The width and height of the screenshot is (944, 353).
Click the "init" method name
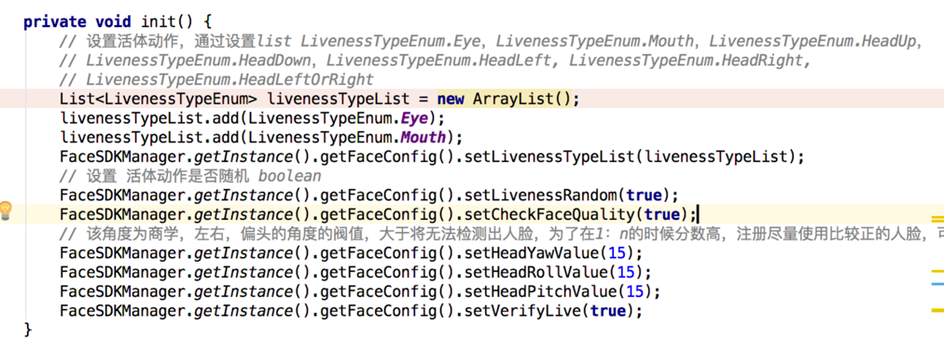tap(159, 21)
